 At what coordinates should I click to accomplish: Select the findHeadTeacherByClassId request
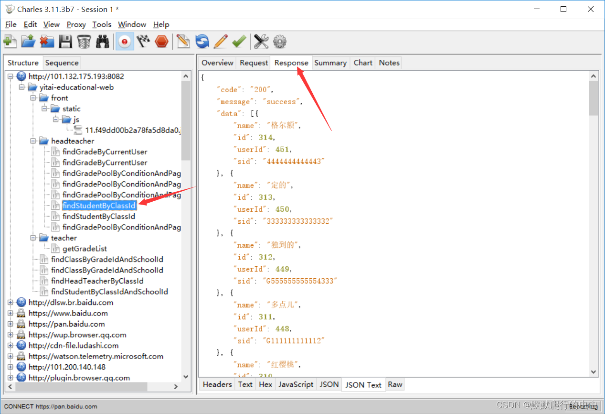97,281
